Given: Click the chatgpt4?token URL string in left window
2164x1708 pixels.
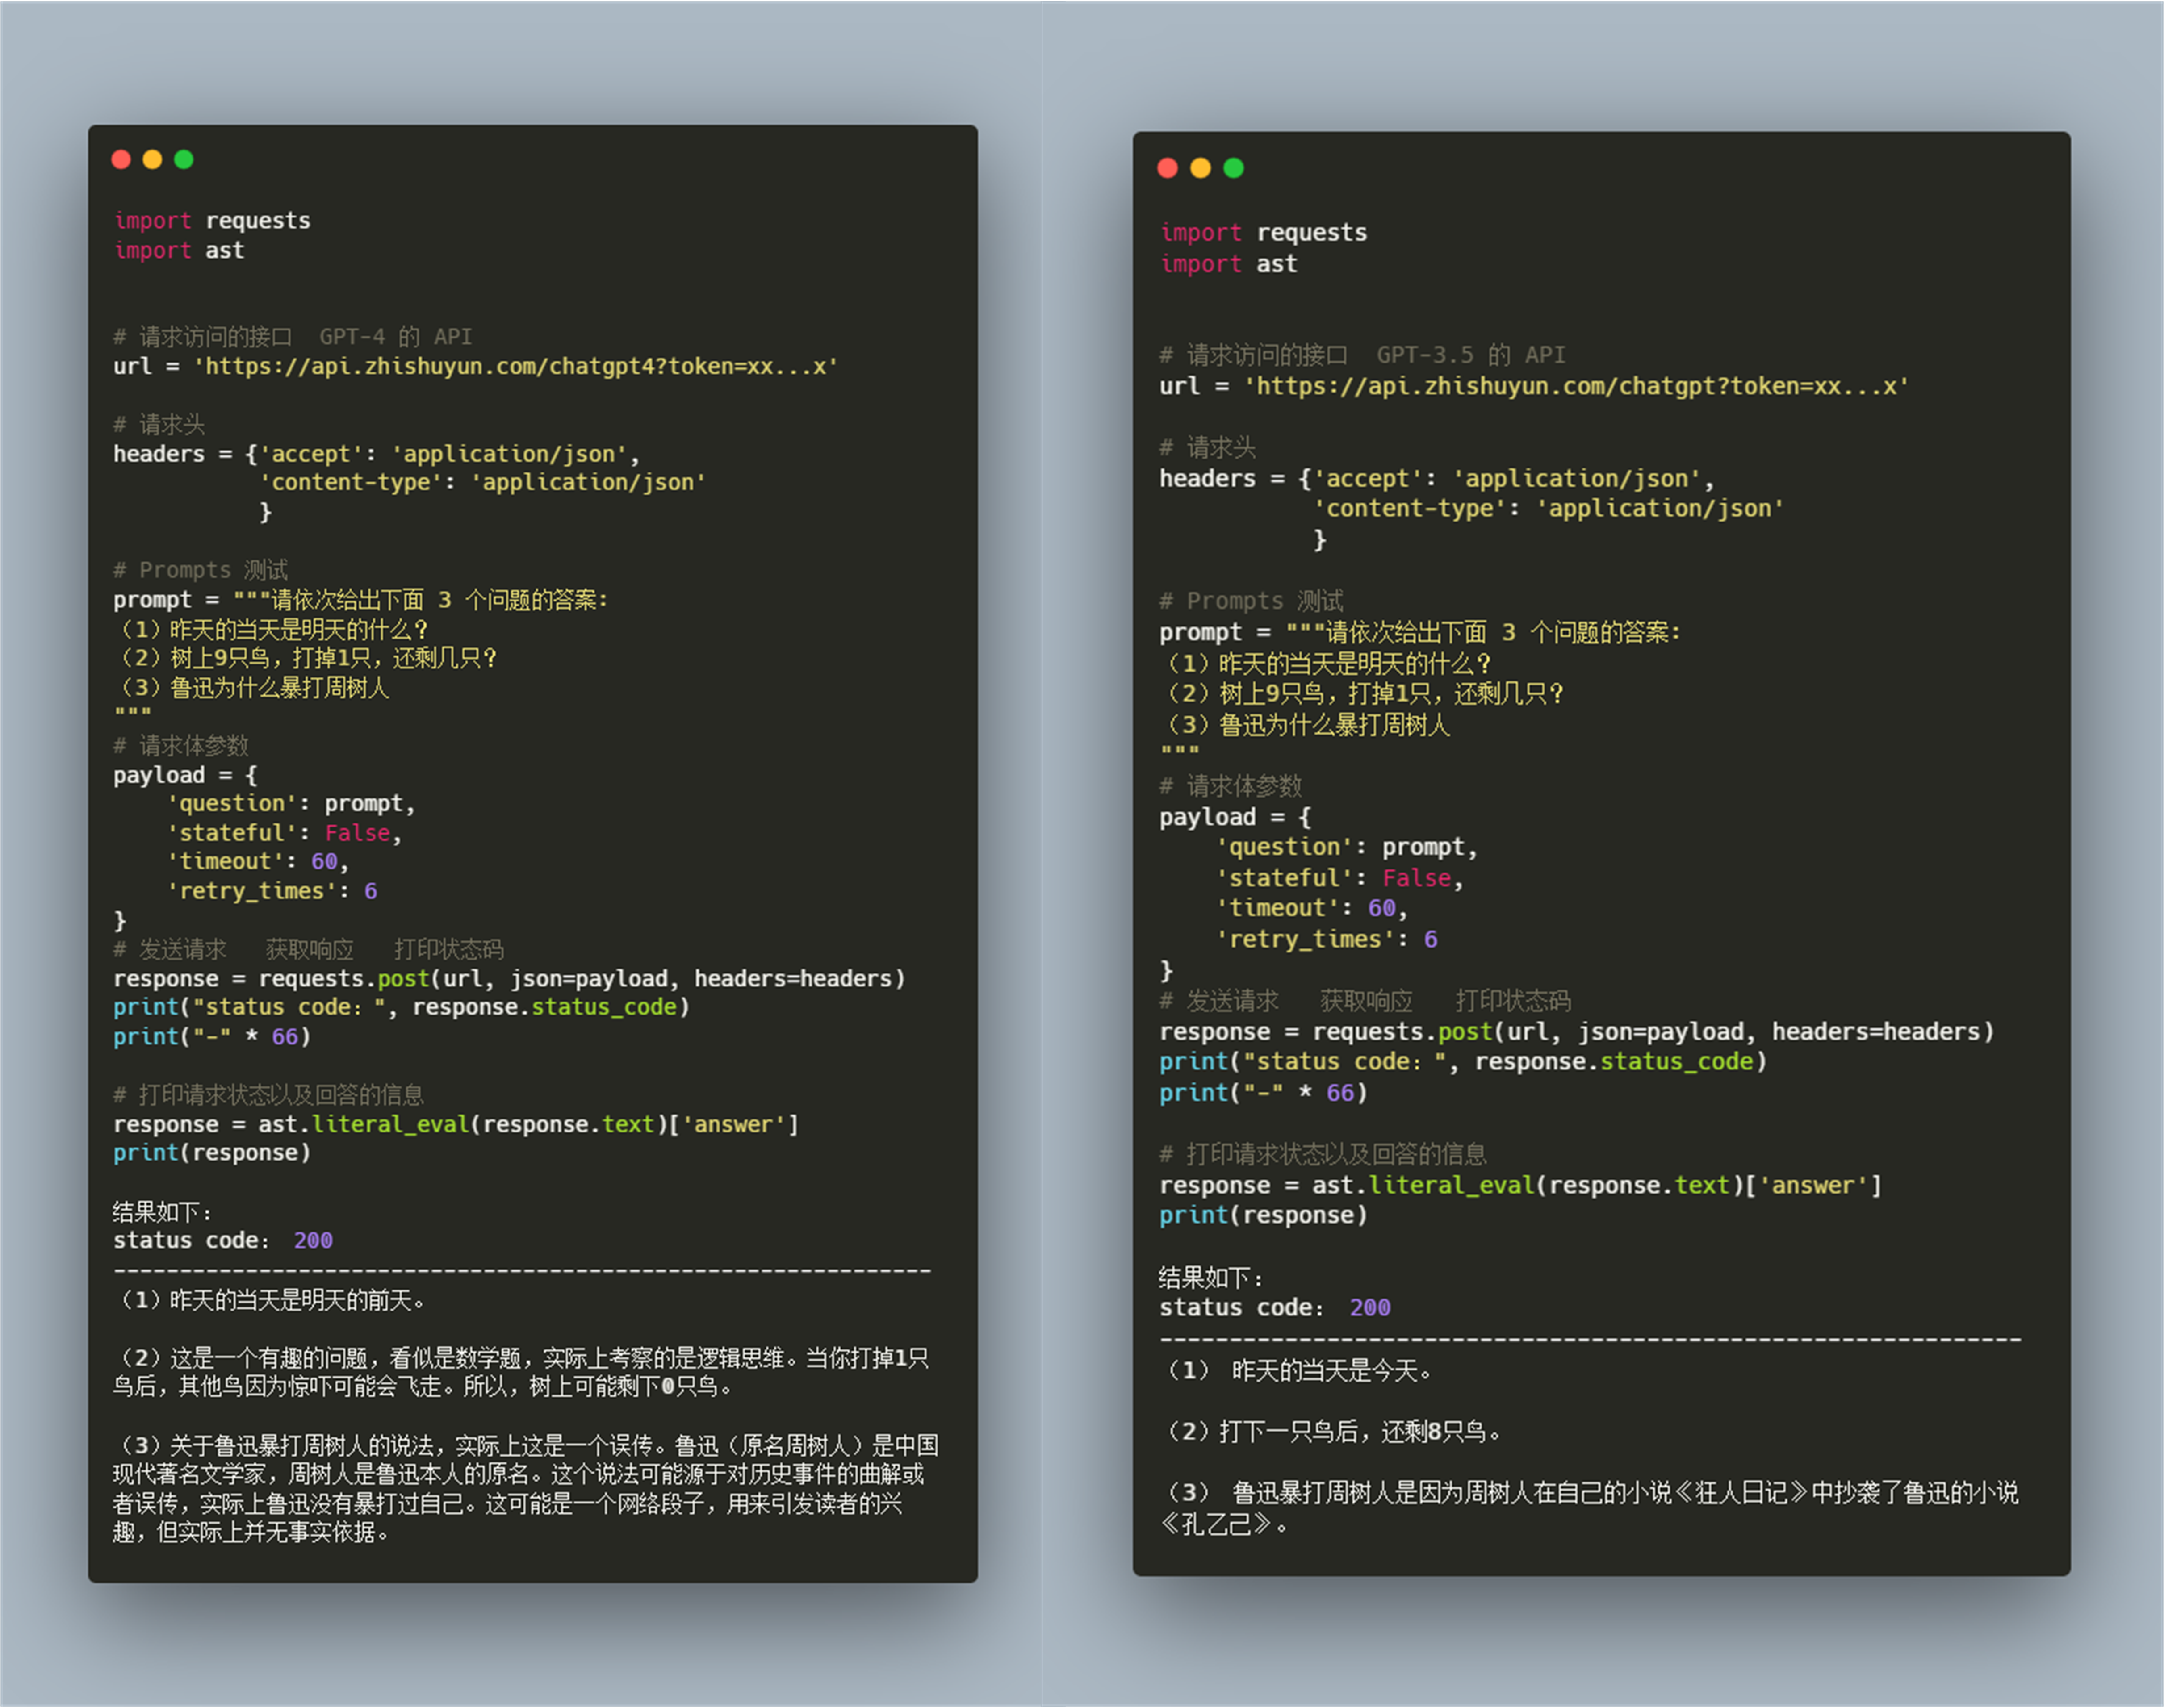Looking at the screenshot, I should click(516, 367).
